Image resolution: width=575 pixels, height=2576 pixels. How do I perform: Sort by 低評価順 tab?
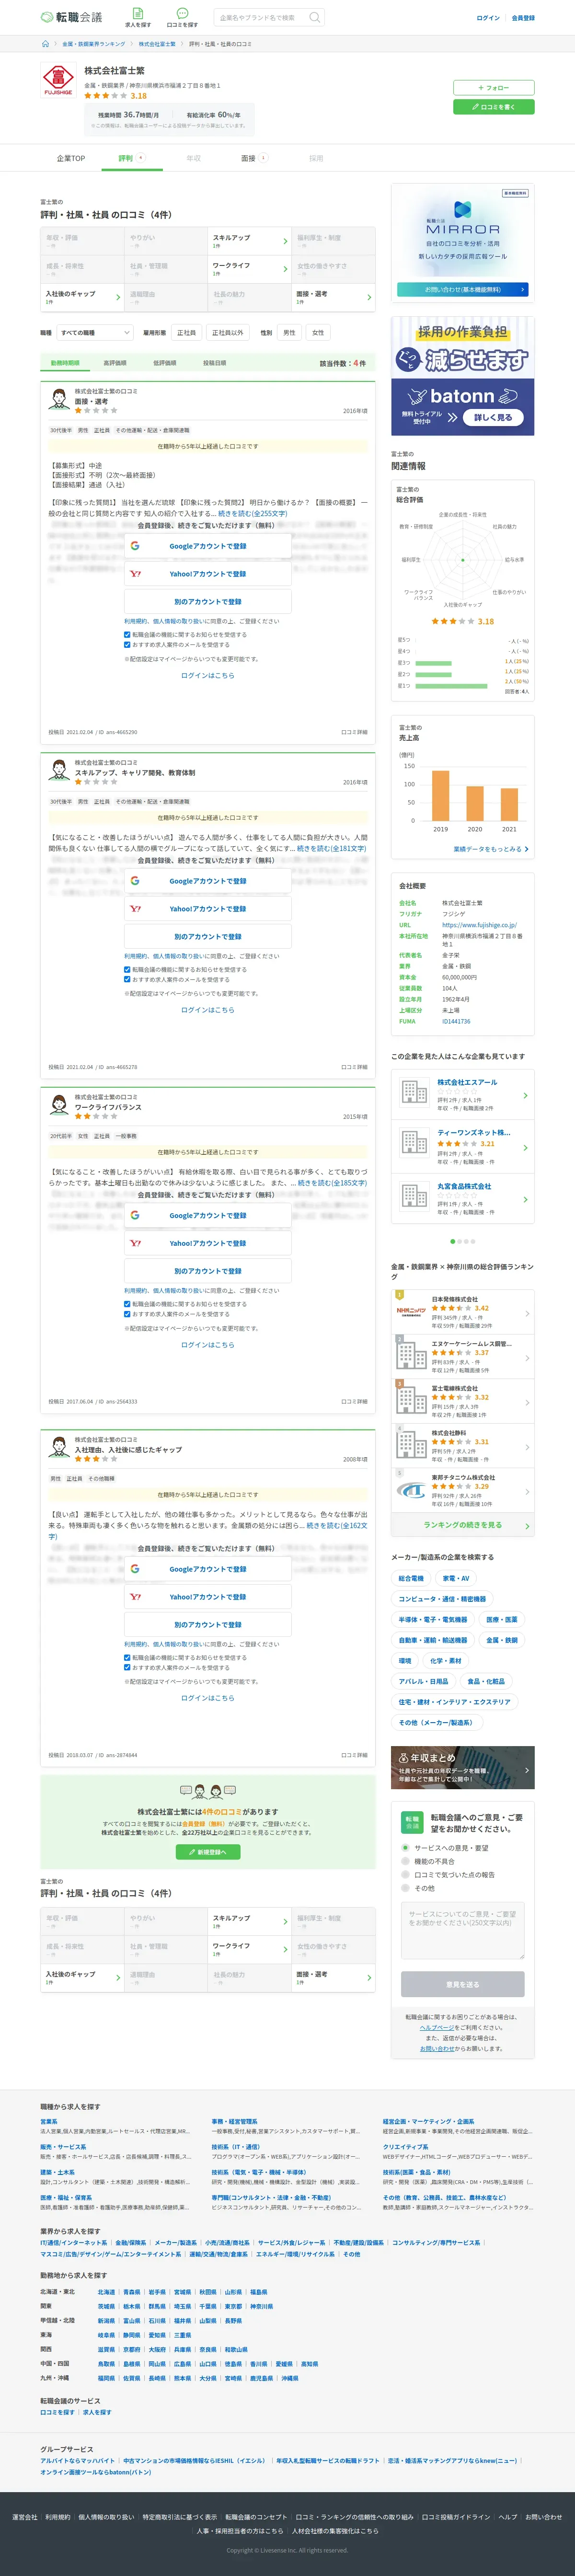click(164, 363)
